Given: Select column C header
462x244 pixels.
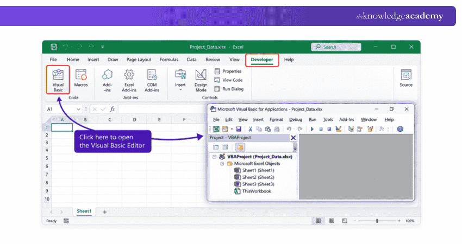Looking at the screenshot, I should point(110,120).
